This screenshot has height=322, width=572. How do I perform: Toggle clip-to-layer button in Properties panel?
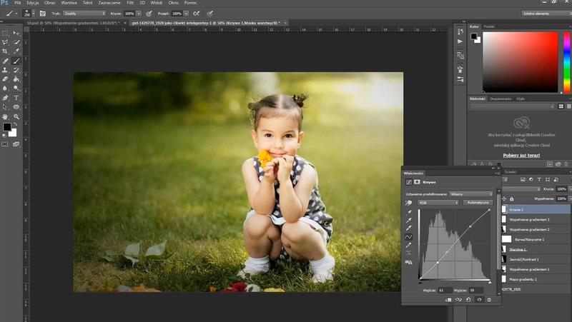tap(448, 300)
